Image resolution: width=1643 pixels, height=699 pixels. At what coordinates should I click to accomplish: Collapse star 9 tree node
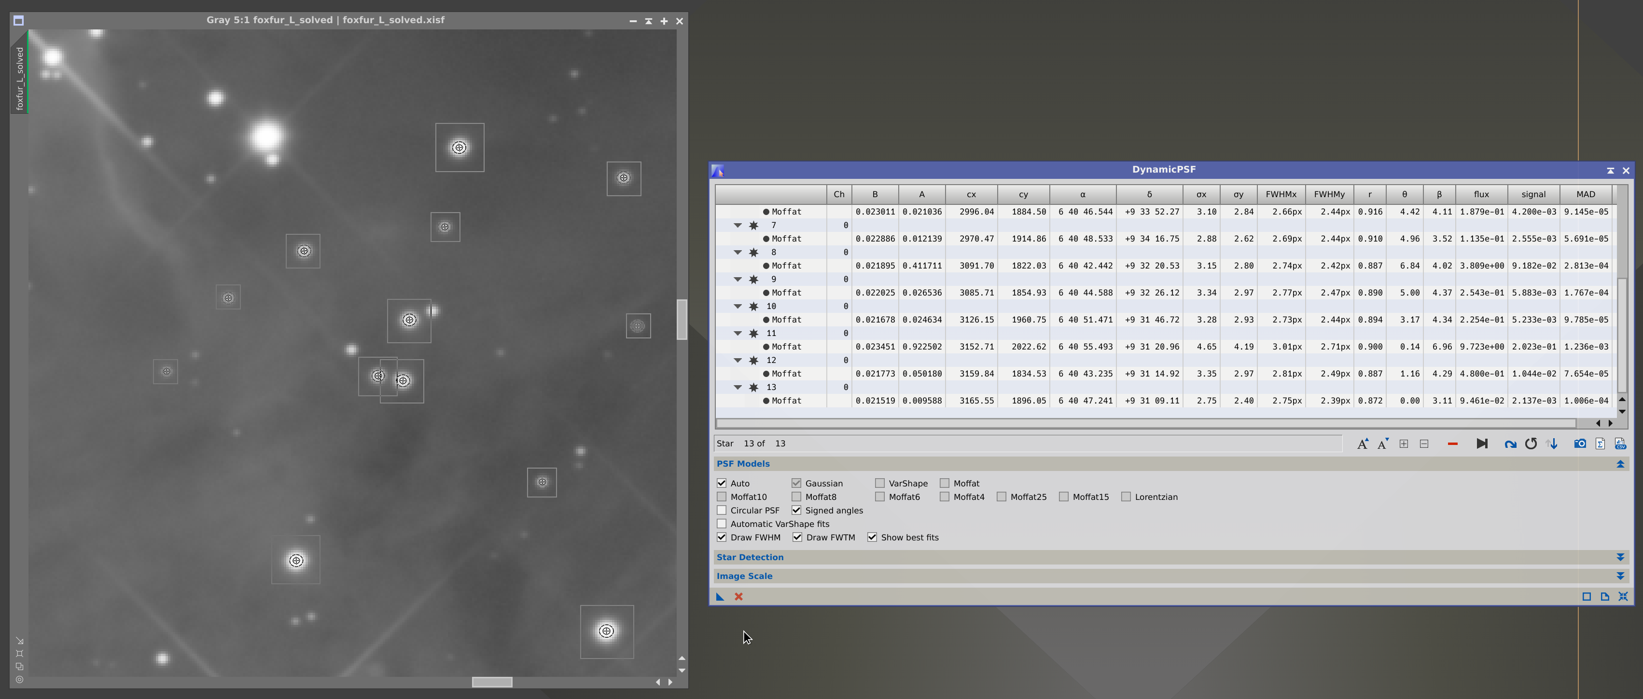point(738,279)
